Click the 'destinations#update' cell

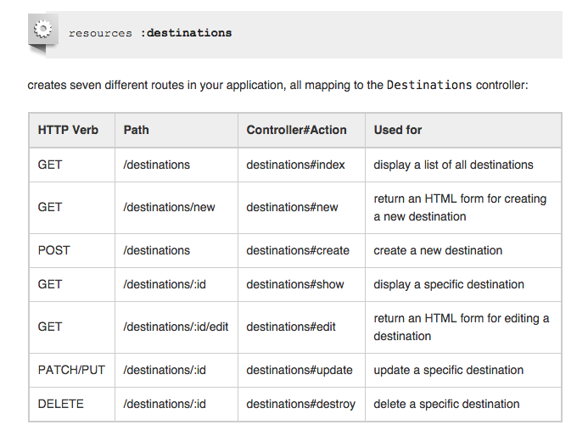point(301,371)
